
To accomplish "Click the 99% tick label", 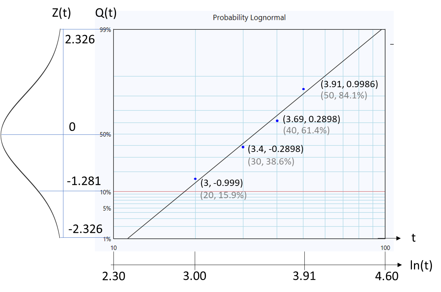I will 105,30.
